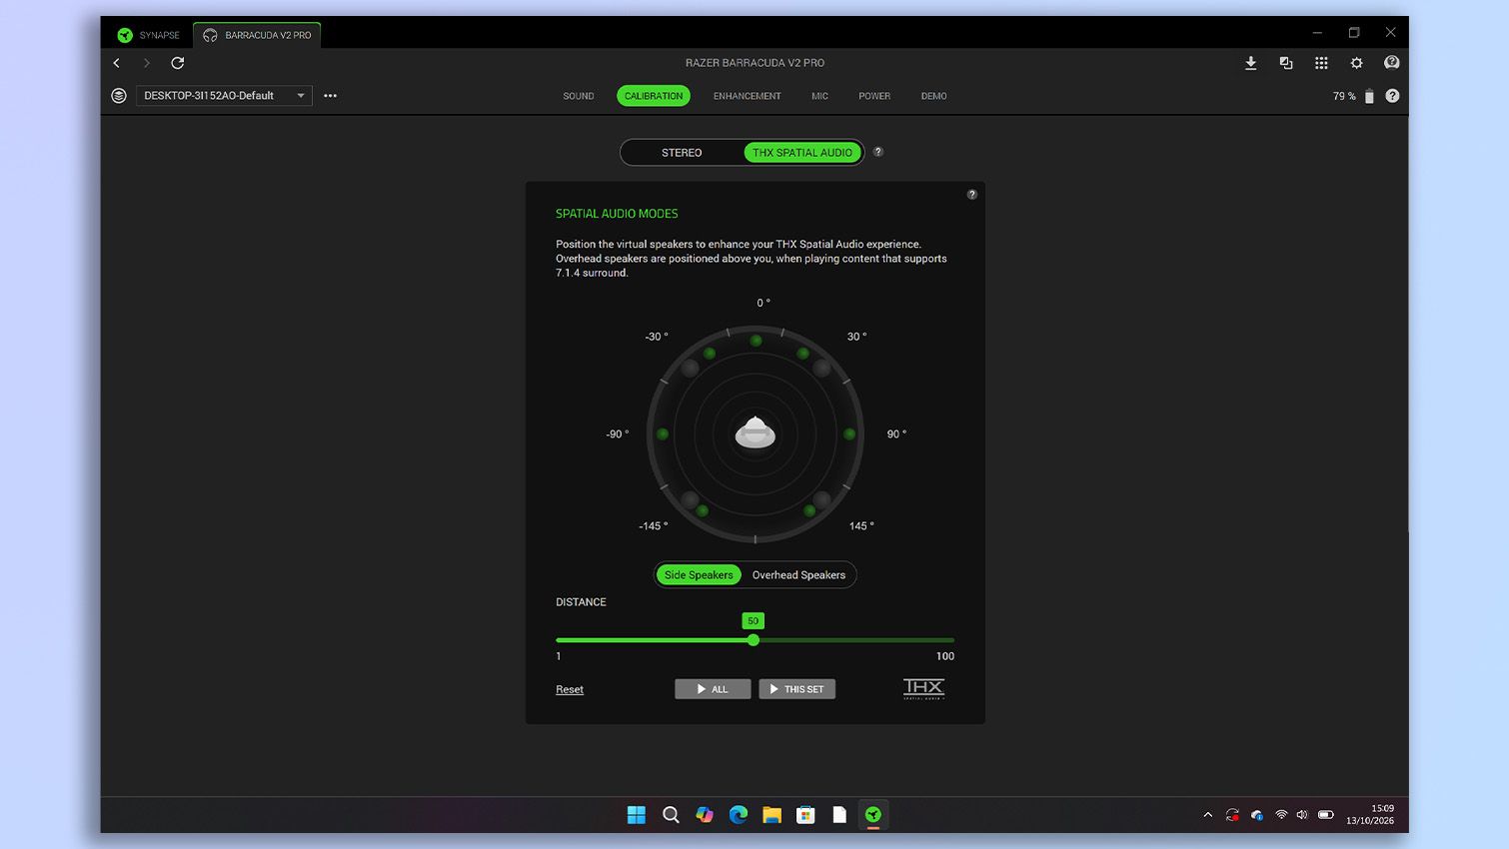The height and width of the screenshot is (849, 1509).
Task: Go back with the left arrow
Action: [x=117, y=63]
